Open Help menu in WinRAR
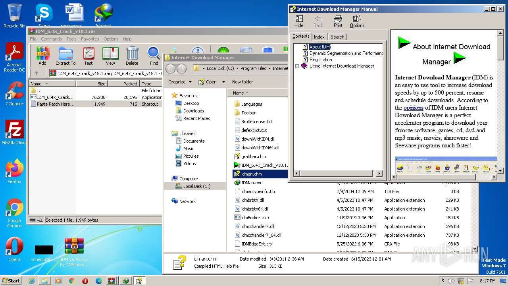 [127, 39]
